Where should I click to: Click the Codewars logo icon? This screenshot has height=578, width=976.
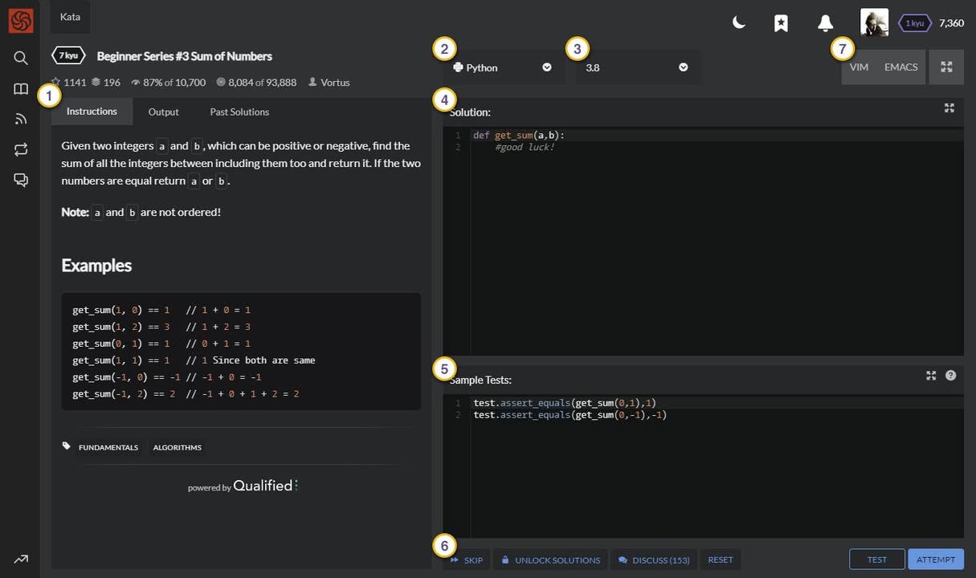20,20
